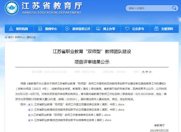Set the font size to 小
Viewport: 181px width, 132px height.
(150, 72)
